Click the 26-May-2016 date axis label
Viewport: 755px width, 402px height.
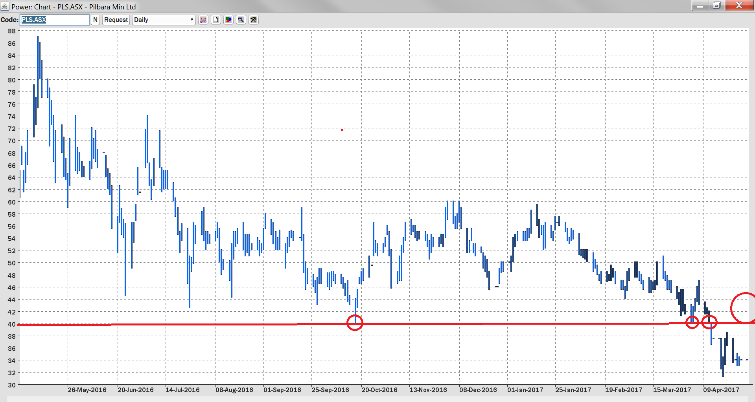coord(87,390)
